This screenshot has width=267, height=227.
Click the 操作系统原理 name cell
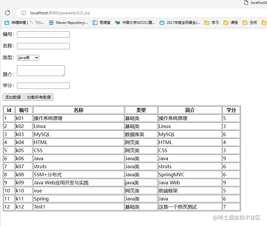point(79,118)
